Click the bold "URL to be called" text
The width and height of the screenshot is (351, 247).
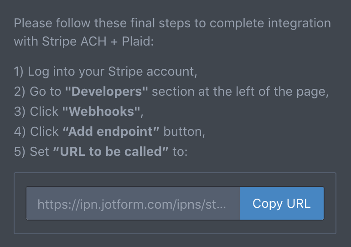111,151
